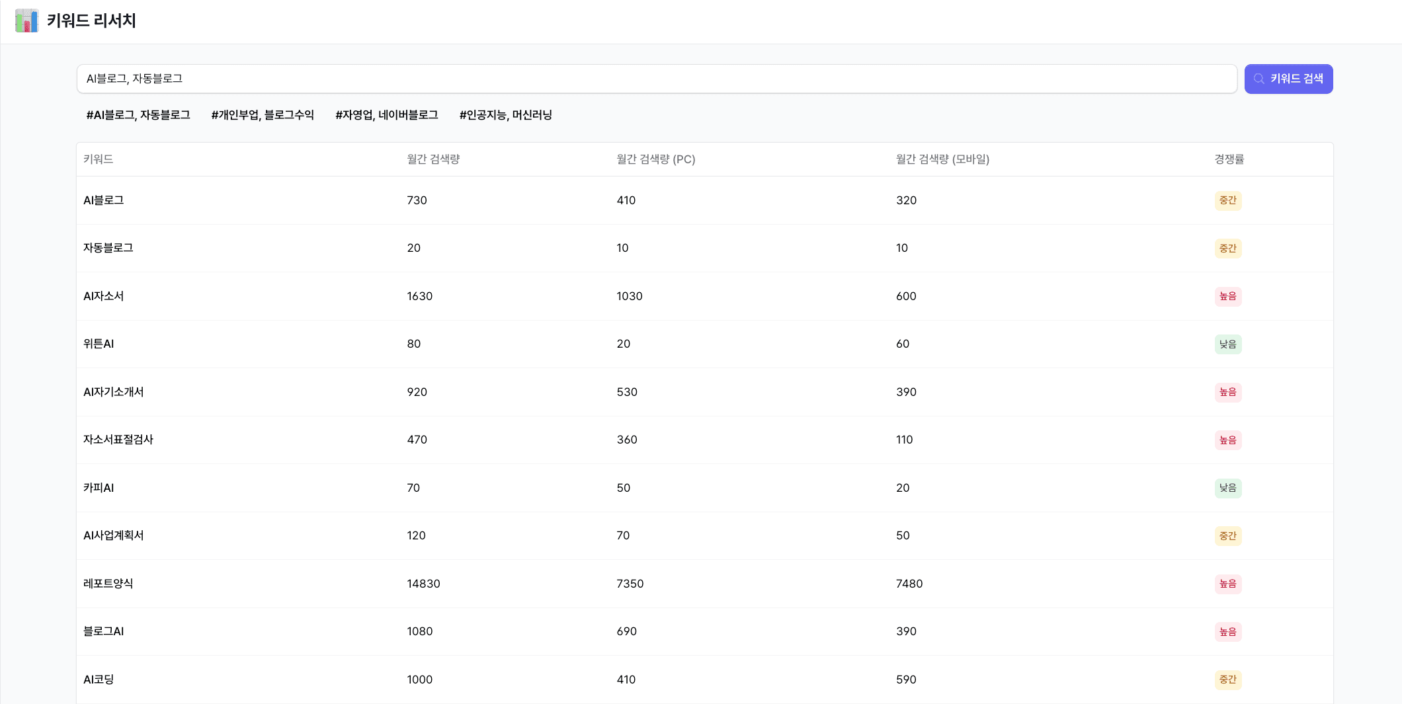Click the 경쟁률 column header
1402x704 pixels.
1229,159
